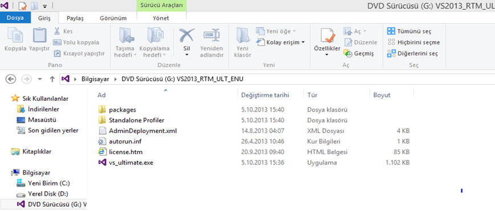Switch to the Görünüm tab
The image size is (495, 211).
pyautogui.click(x=113, y=18)
